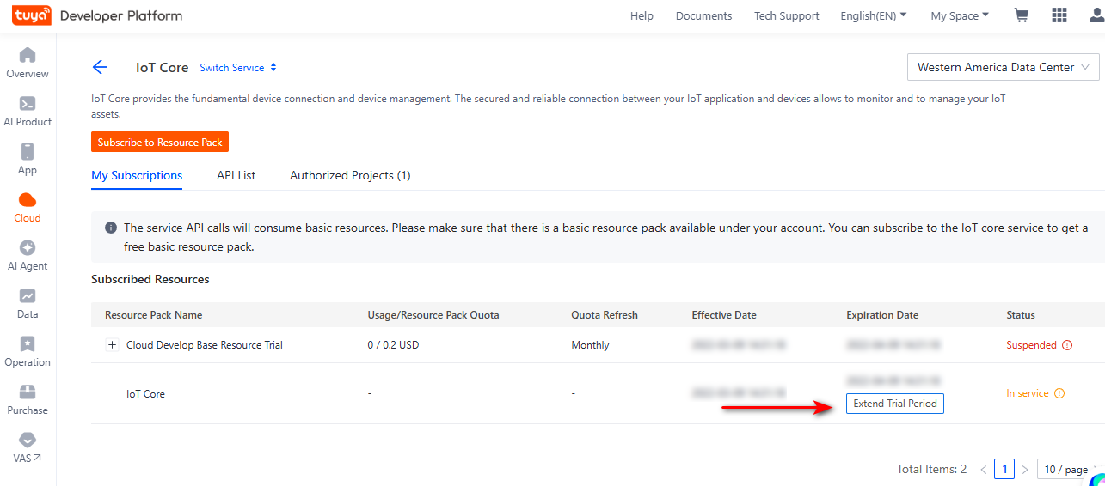
Task: Switch to My Subscriptions tab
Action: 137,175
